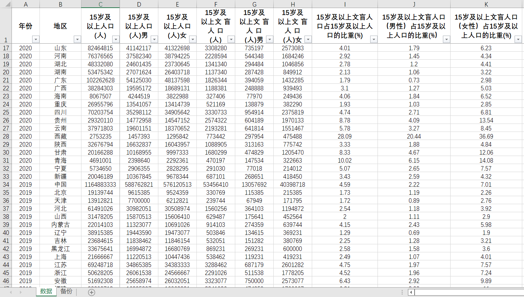Click cell with value 40398718
This screenshot has width=524, height=297.
coord(293,185)
